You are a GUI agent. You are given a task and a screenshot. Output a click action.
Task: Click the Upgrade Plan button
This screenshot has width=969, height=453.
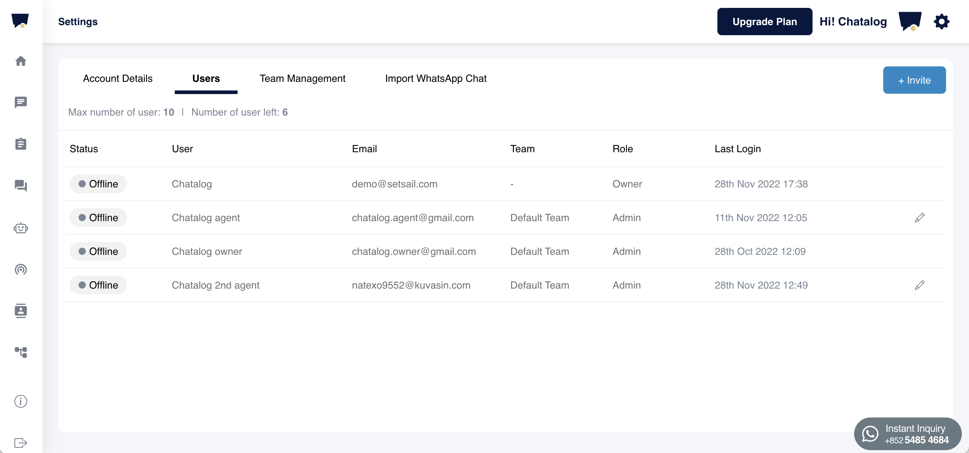[764, 22]
